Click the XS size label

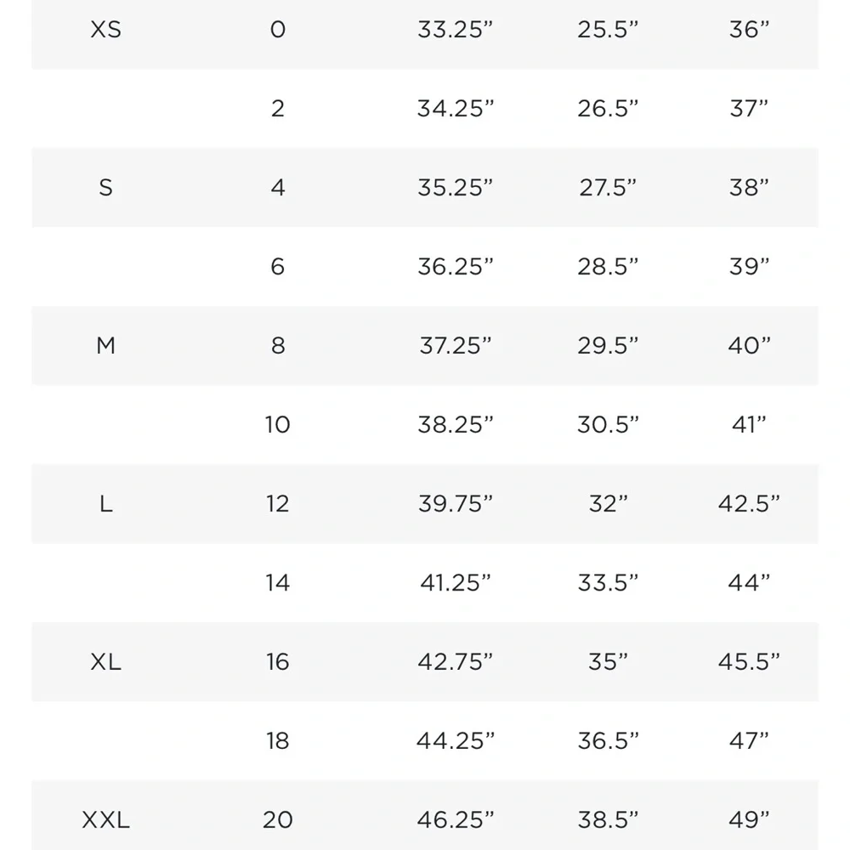(105, 30)
